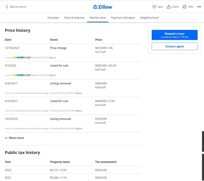The image size is (204, 181).
Task: Open the three-dot more options menu
Action: [x=199, y=7]
